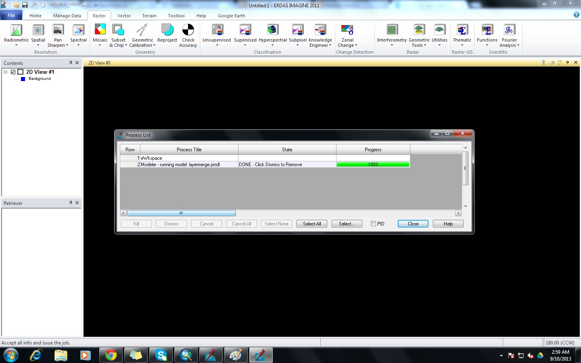Viewport: 581px width, 363px height.
Task: Open the Thematic Raster GIS icon
Action: click(x=462, y=30)
